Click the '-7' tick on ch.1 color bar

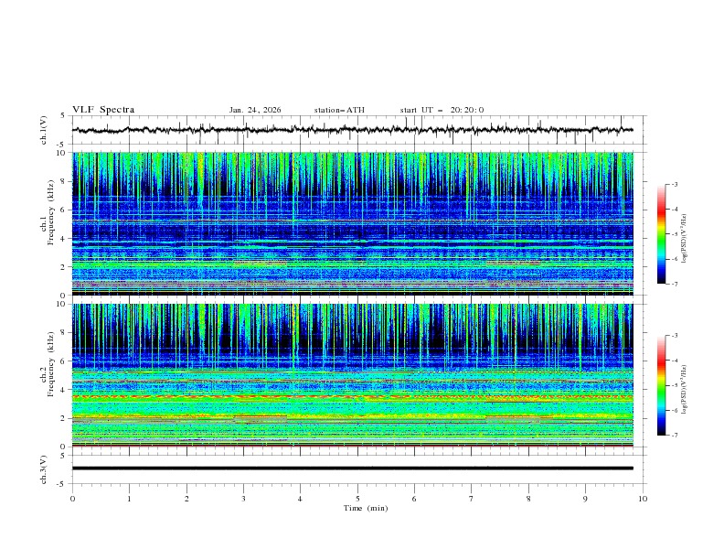(674, 284)
